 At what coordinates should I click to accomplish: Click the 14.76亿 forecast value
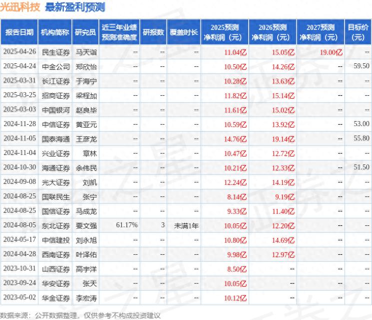tap(235, 139)
